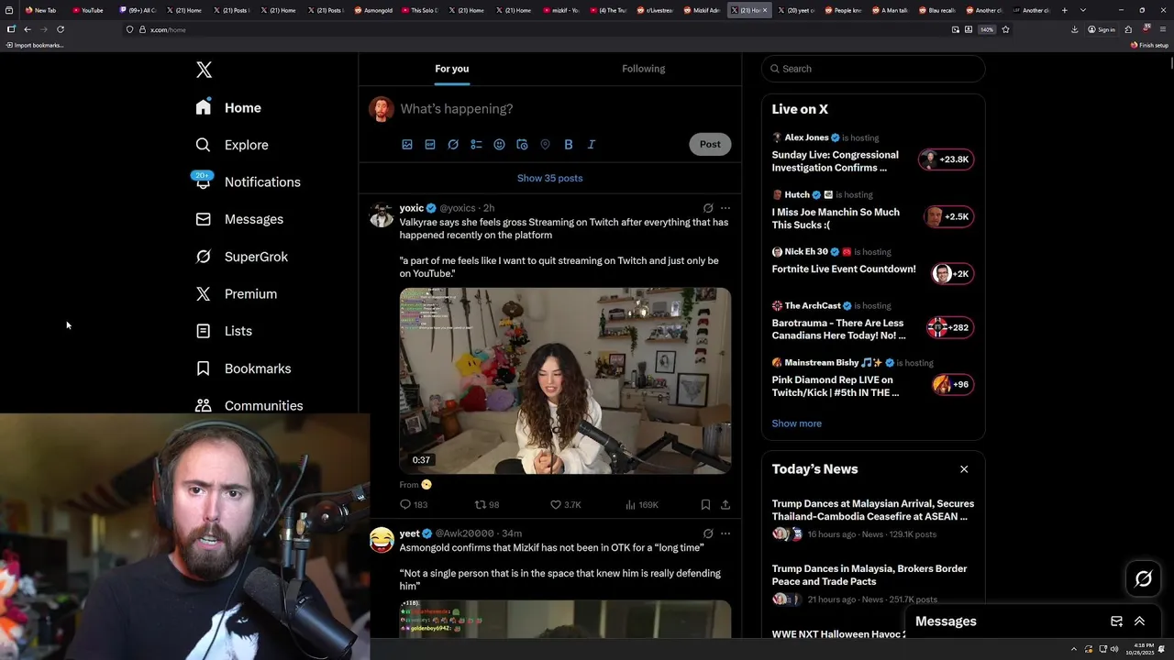
Task: Toggle bold text in composer
Action: point(568,145)
